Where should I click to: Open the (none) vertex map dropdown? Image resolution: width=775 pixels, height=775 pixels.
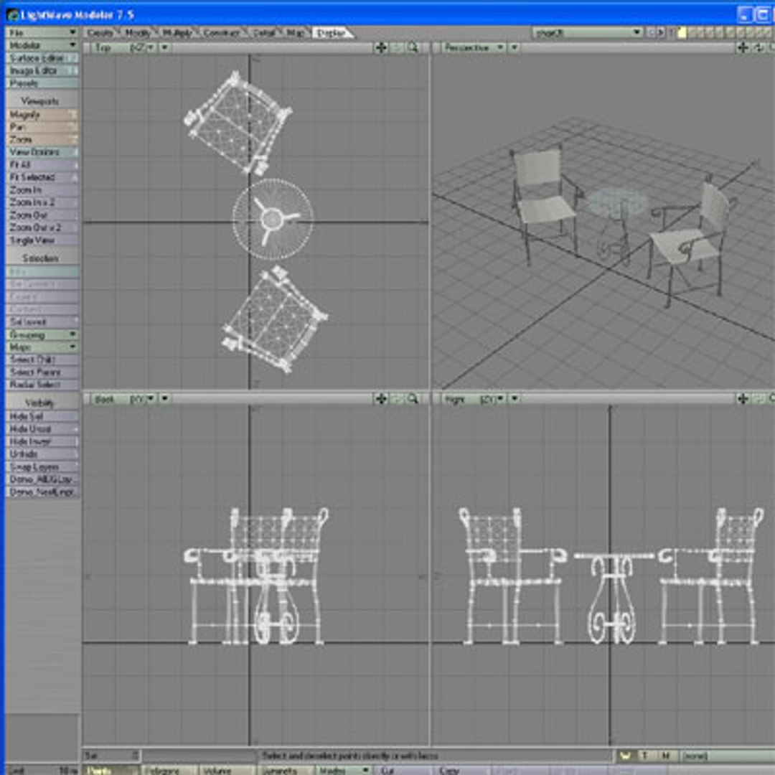[728, 756]
